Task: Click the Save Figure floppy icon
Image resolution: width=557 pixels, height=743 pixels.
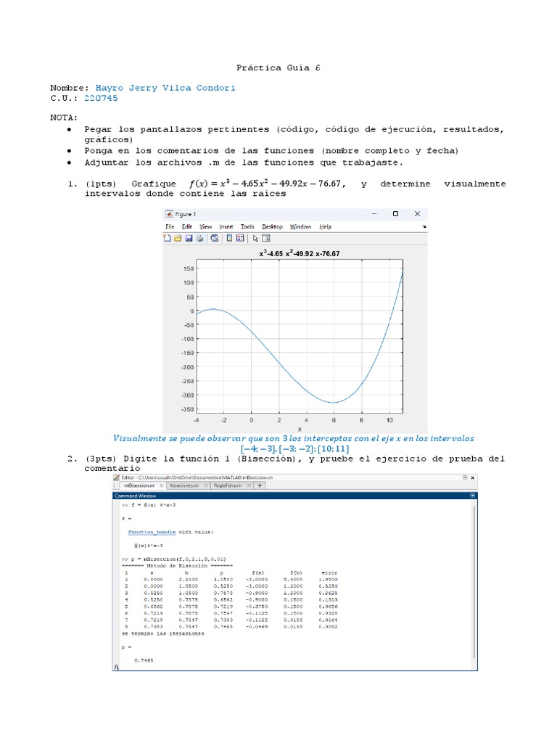Action: 189,238
